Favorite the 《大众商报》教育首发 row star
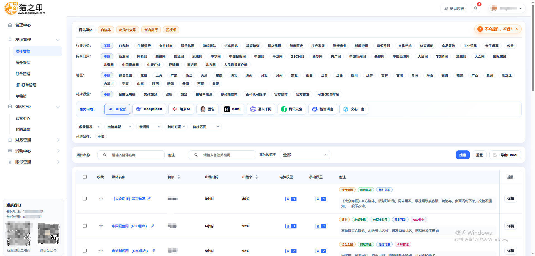 point(101,199)
